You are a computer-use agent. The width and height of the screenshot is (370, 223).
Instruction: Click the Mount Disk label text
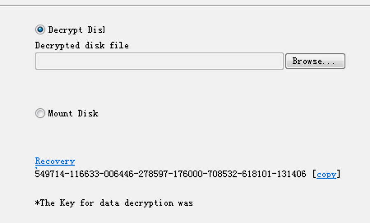pyautogui.click(x=73, y=114)
